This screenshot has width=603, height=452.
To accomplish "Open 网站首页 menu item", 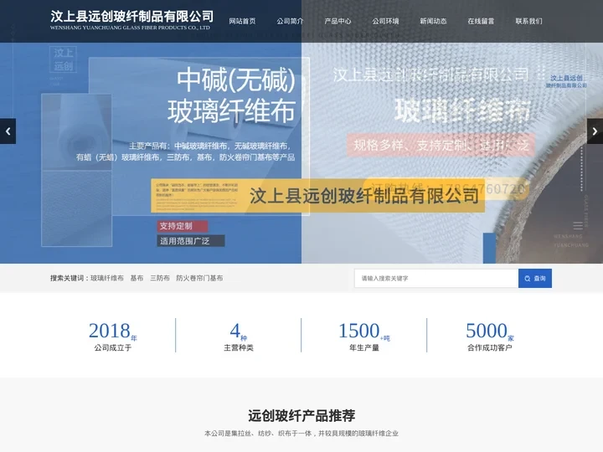I will click(242, 21).
